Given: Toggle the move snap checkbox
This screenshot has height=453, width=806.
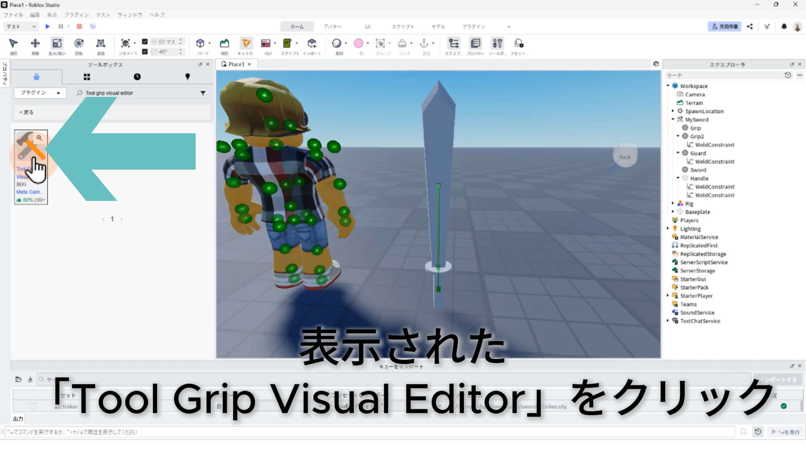Looking at the screenshot, I should 145,42.
